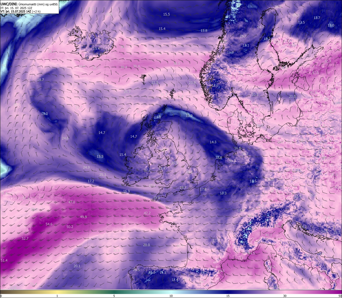Click the 25.3 value label

click(x=103, y=175)
